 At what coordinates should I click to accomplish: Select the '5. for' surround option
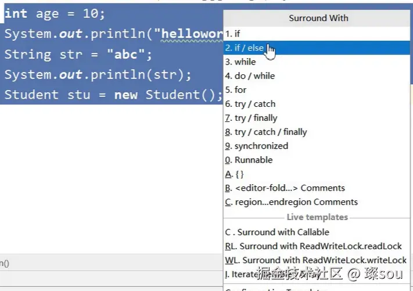pos(317,90)
